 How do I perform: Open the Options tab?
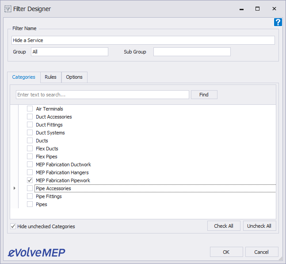coord(74,77)
